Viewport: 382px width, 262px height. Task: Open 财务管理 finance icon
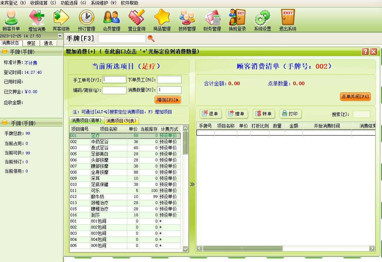212,20
